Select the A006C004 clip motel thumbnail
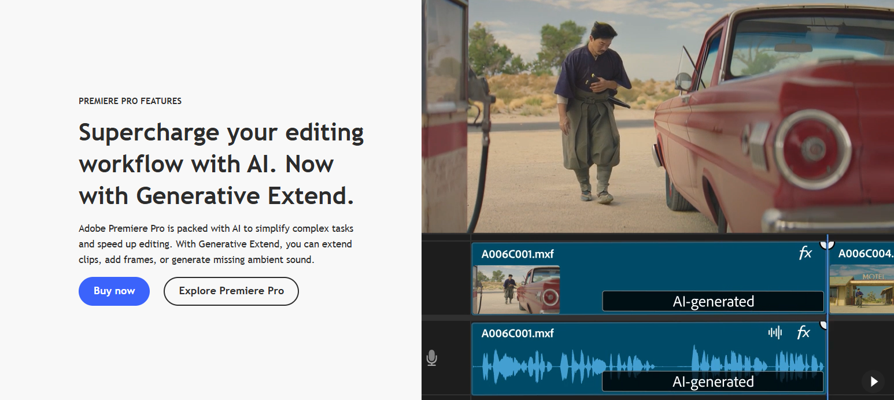Viewport: 894px width, 400px height. click(x=862, y=289)
